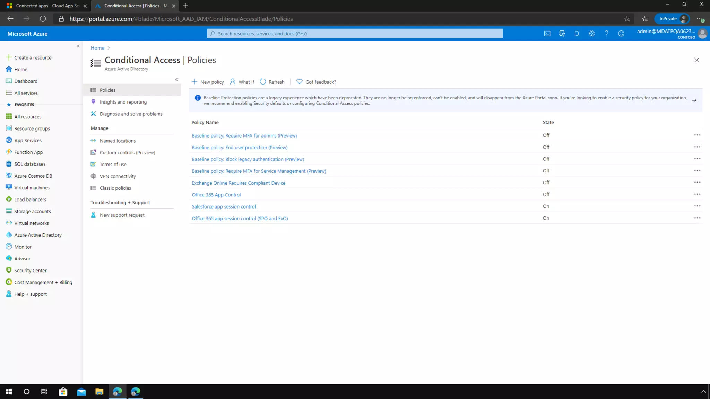Open Azure Cloud Shell icon

pyautogui.click(x=547, y=34)
